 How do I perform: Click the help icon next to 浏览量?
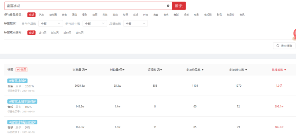83,70
